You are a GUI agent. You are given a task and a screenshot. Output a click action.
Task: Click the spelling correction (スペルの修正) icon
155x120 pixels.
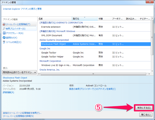pos(4,42)
